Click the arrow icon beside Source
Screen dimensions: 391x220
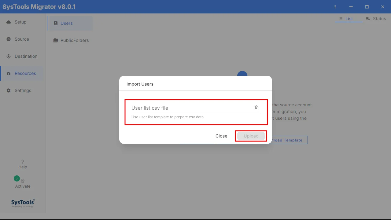click(x=9, y=39)
